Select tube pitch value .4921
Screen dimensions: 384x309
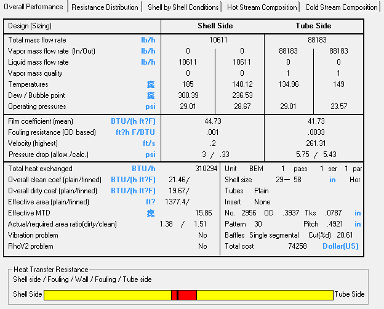click(335, 224)
